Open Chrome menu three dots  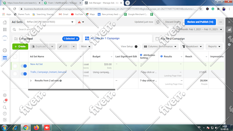pos(229,9)
